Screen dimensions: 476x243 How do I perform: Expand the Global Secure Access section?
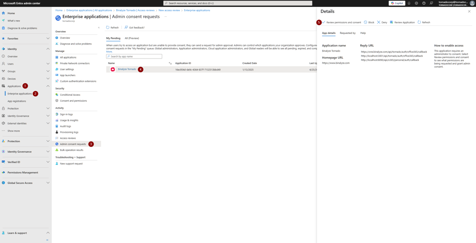pos(48,183)
